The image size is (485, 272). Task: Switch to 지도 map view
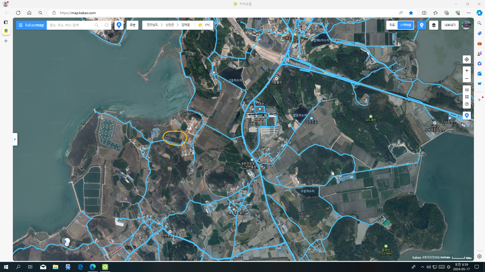click(392, 25)
